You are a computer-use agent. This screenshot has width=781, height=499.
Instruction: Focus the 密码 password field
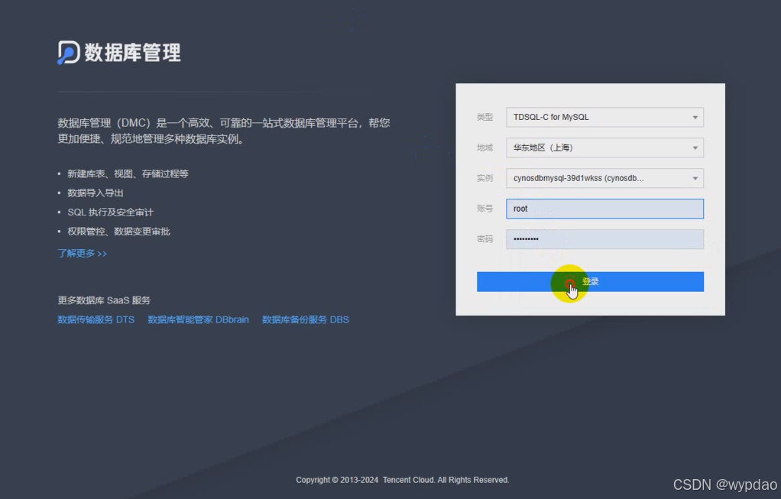pyautogui.click(x=604, y=239)
